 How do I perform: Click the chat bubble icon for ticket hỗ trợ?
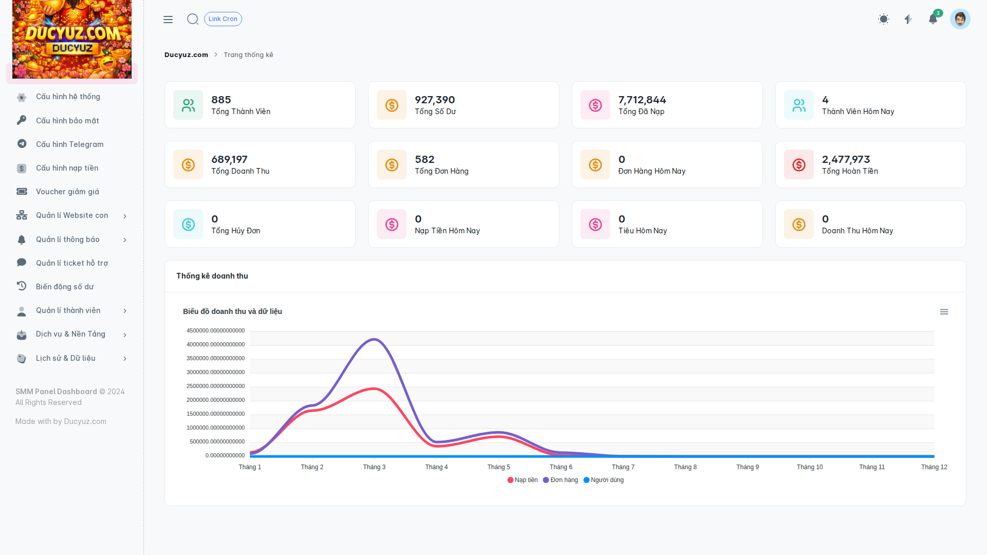22,263
